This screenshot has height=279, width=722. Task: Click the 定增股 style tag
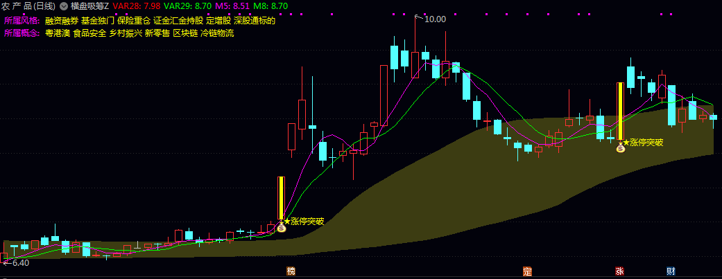tap(218, 21)
